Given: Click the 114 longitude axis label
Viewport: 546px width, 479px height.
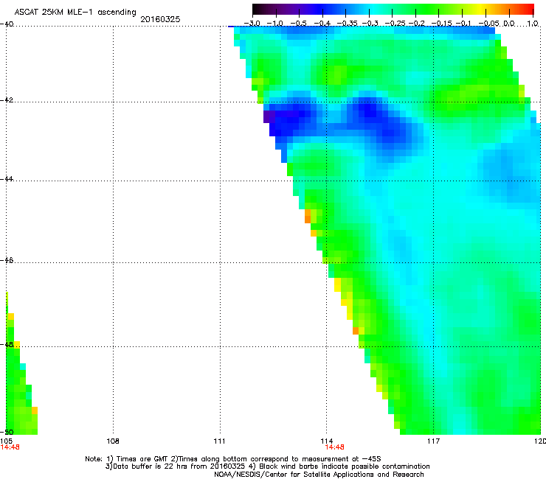Looking at the screenshot, I should pos(326,441).
